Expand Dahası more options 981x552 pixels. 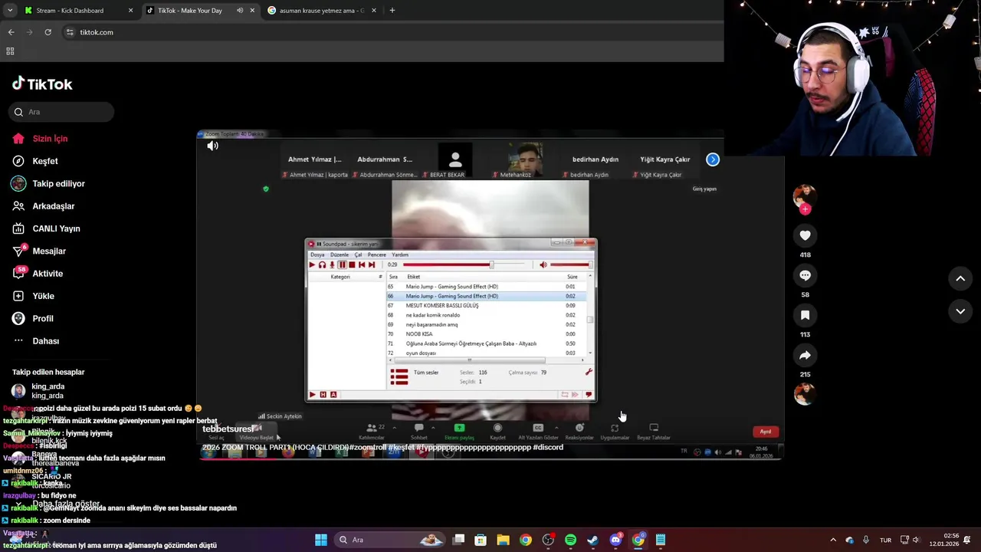pos(35,341)
